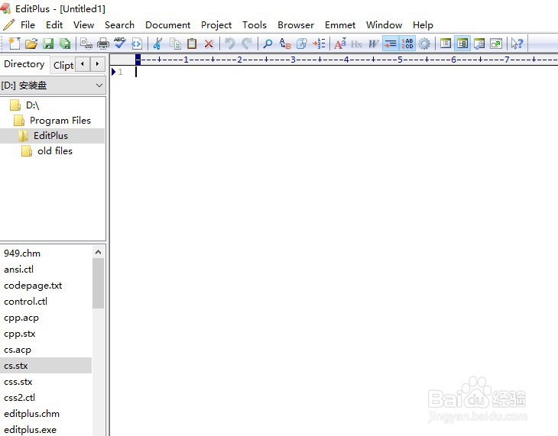Click the Print icon
Screen dimensions: 558x436
coord(103,44)
